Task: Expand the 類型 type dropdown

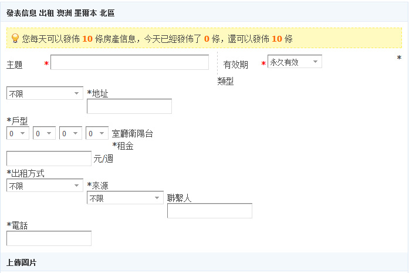Action: coord(45,93)
